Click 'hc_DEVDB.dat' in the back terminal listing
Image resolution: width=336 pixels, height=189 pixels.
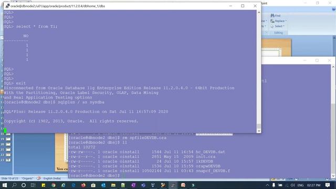pyautogui.click(x=210, y=152)
